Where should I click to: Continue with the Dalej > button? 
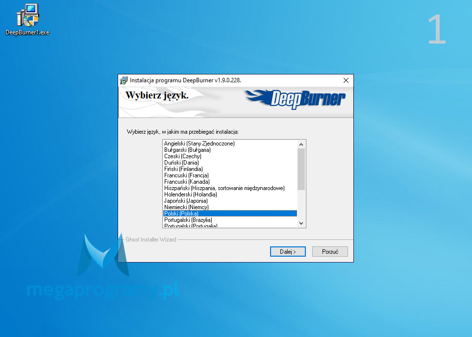click(x=288, y=252)
